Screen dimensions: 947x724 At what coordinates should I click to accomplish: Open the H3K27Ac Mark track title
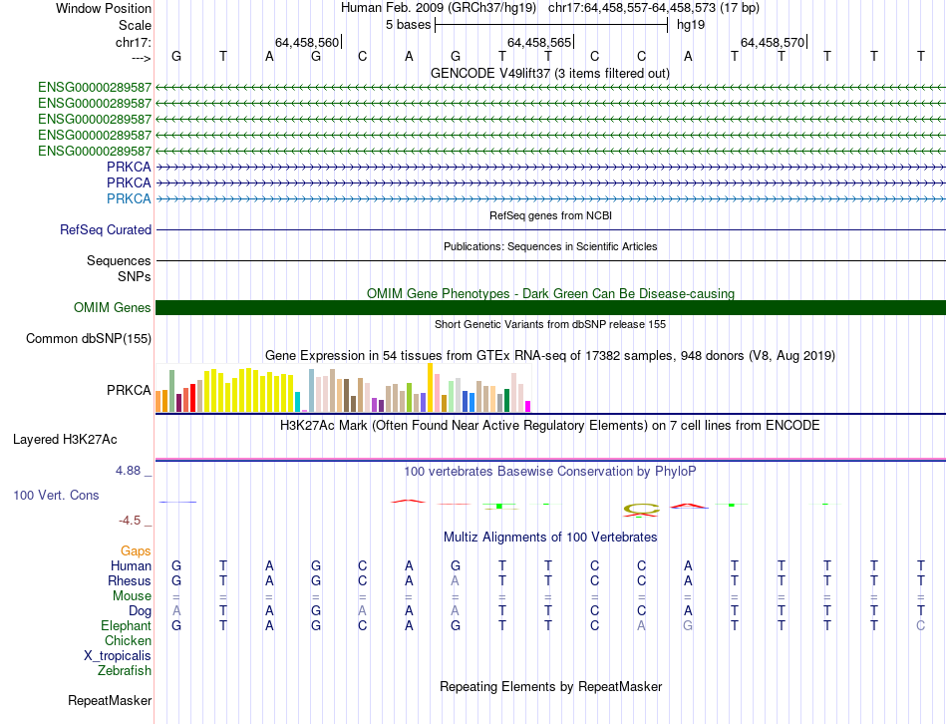550,426
